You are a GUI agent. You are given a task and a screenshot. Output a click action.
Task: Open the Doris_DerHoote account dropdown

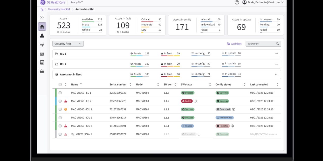click(262, 2)
